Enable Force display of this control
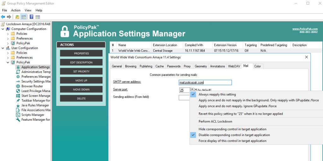This screenshot has width=323, height=161. click(x=232, y=141)
